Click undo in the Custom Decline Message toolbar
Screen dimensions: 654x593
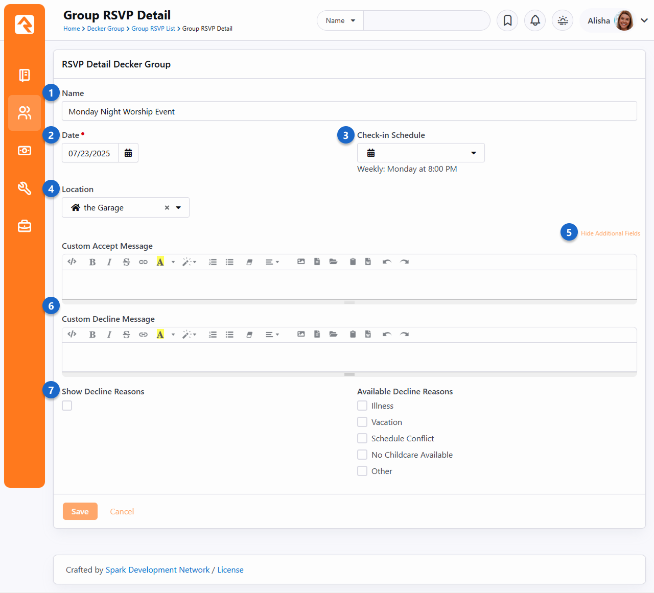[387, 335]
